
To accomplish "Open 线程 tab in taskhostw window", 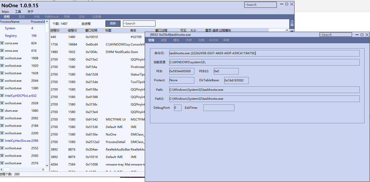I will (x=164, y=40).
